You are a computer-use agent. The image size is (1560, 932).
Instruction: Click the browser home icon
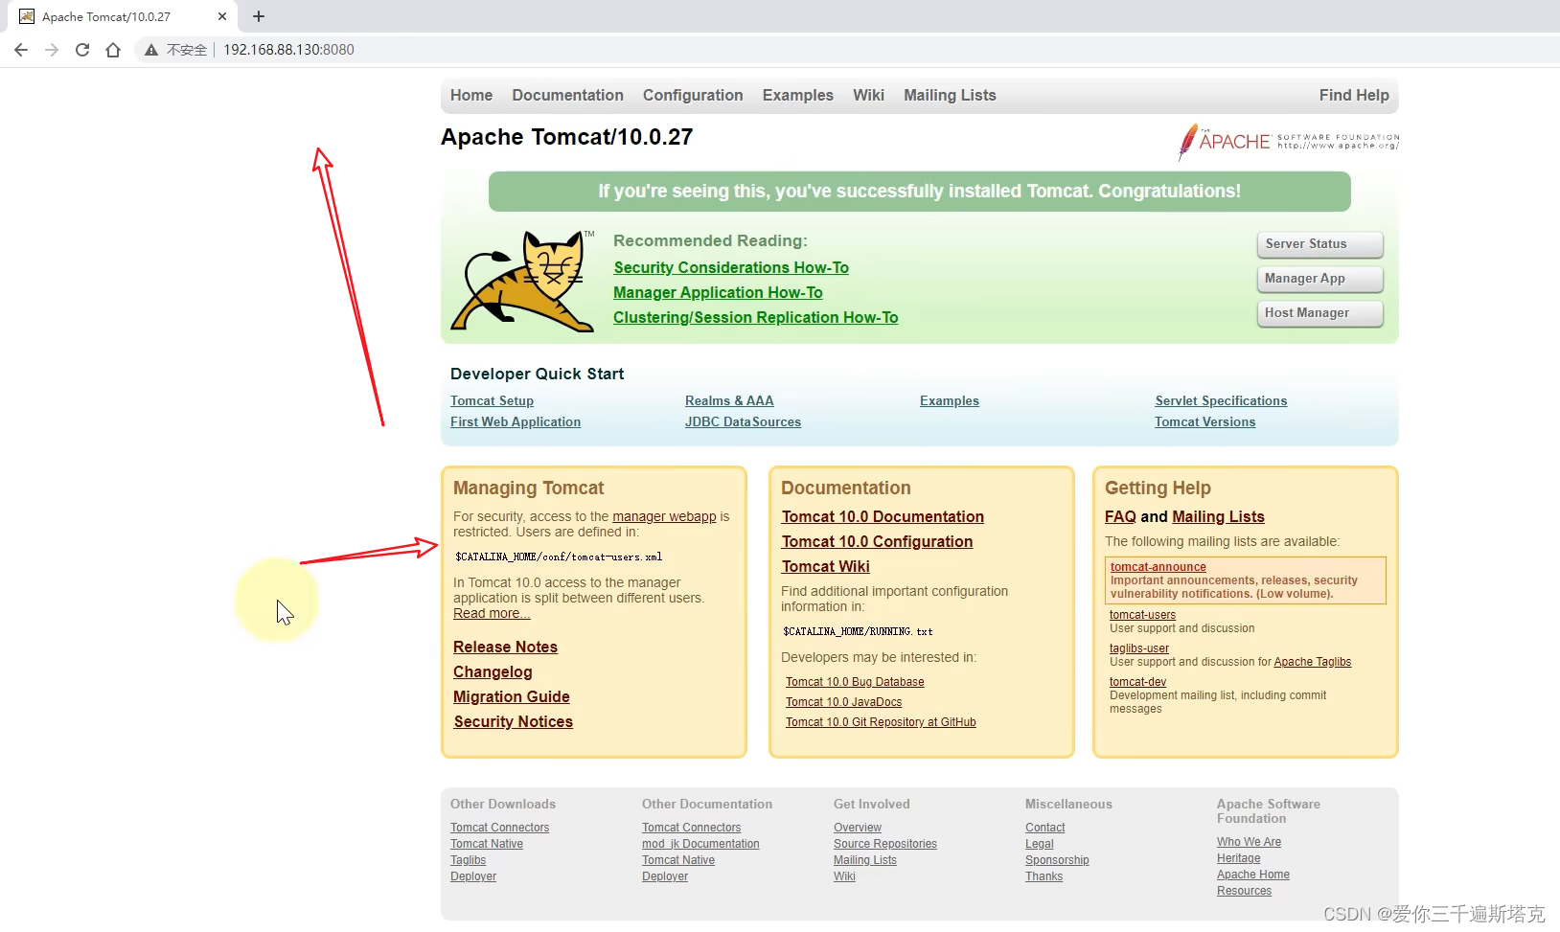point(113,50)
